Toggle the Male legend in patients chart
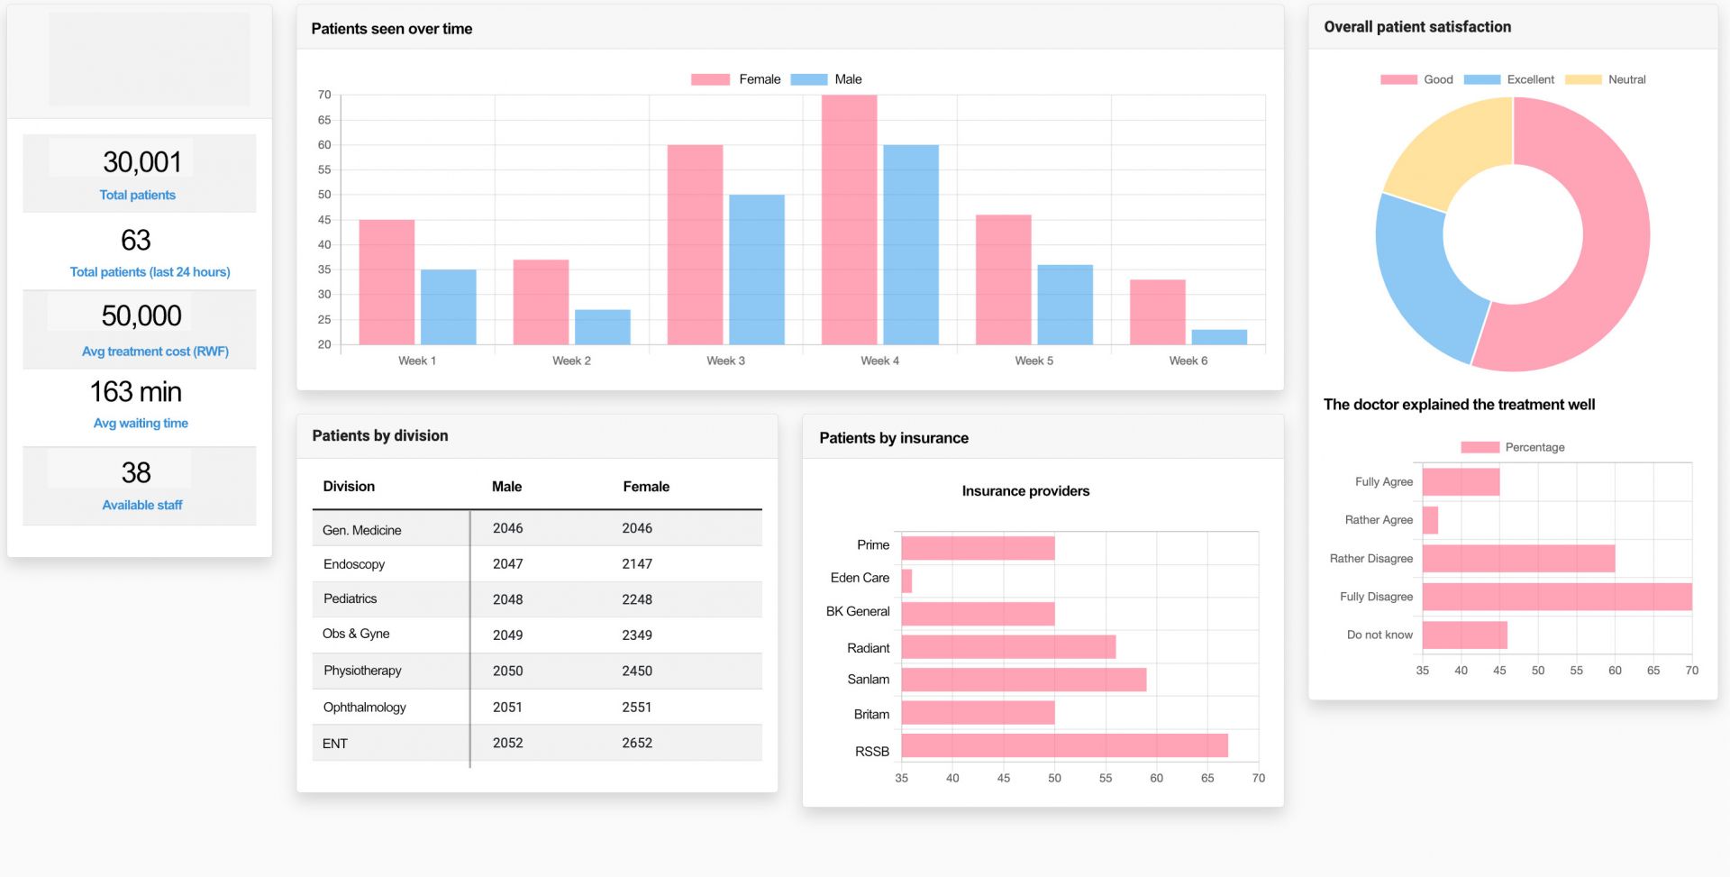This screenshot has width=1730, height=877. 826,79
